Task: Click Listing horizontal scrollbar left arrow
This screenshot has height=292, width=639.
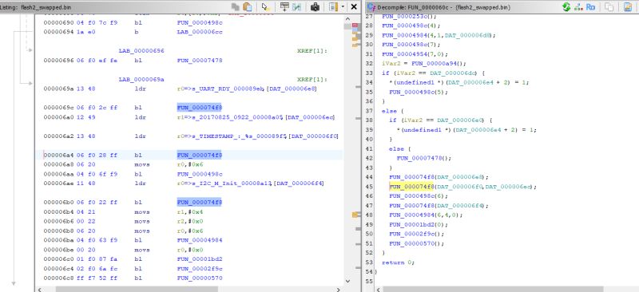Action: pos(39,290)
